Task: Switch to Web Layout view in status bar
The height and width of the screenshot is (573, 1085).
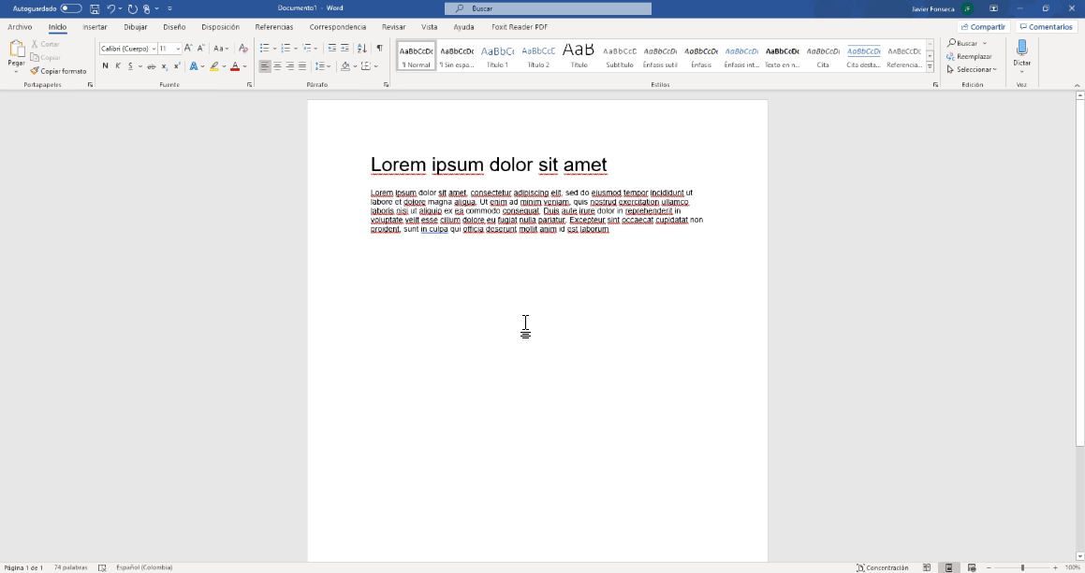Action: coord(972,567)
